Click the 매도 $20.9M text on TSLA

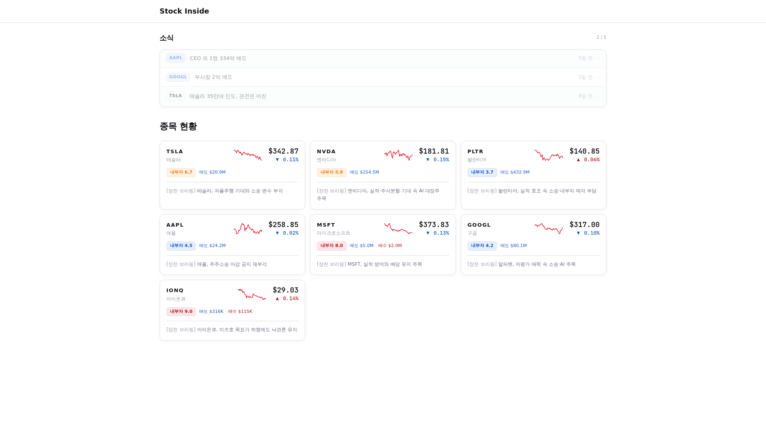coord(212,172)
